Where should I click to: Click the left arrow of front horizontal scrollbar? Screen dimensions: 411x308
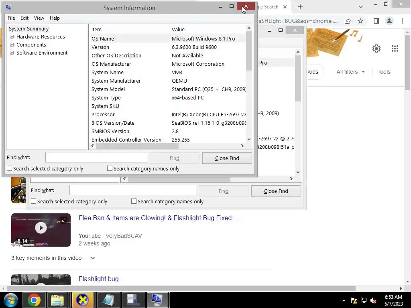click(x=92, y=146)
